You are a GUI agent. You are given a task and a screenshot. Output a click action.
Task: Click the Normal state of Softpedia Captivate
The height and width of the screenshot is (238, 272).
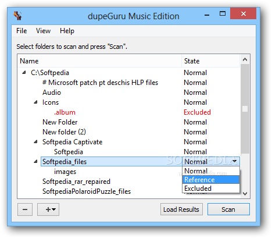[x=195, y=142]
